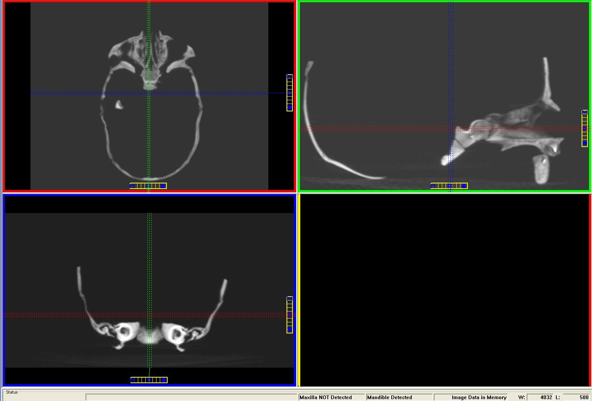
Task: Click the Maxilla NOT Detected status panel
Action: pyautogui.click(x=331, y=397)
